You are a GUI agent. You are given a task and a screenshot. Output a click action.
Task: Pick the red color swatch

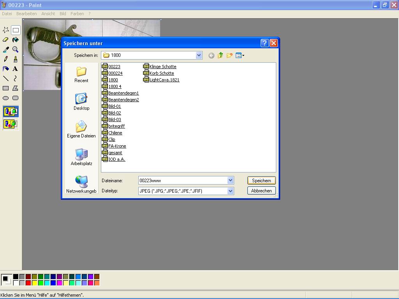click(x=28, y=283)
